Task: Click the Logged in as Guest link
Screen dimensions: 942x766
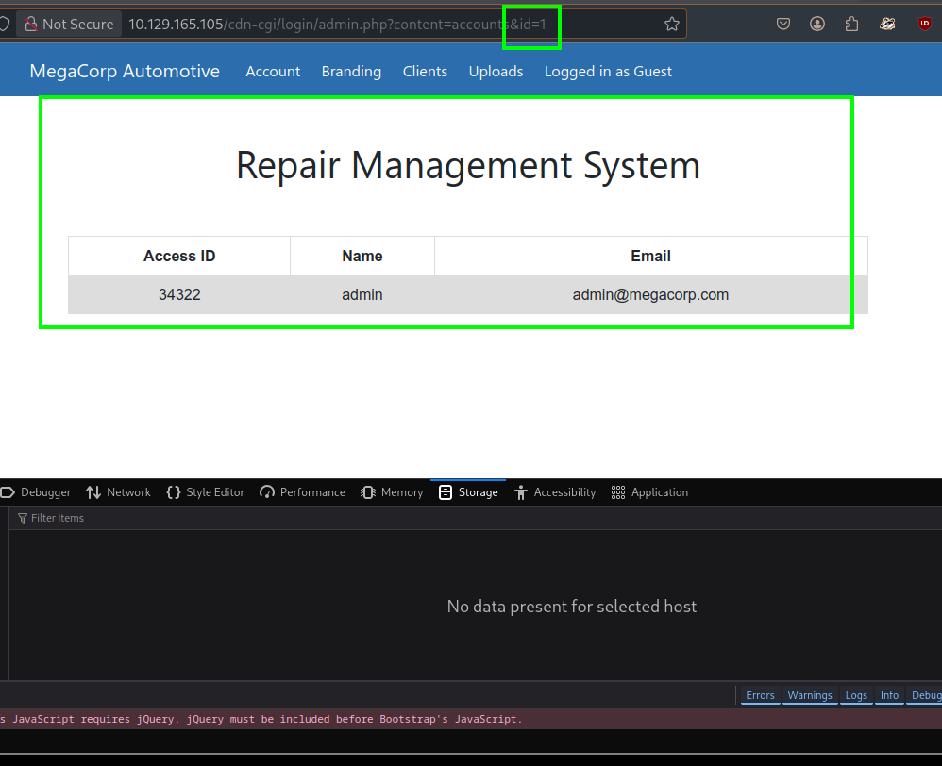Action: pyautogui.click(x=608, y=72)
